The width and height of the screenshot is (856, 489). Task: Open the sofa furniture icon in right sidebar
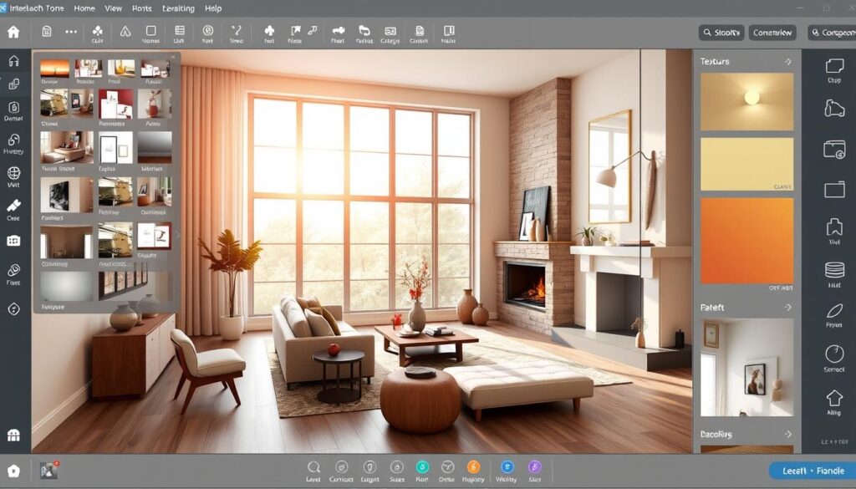(833, 108)
